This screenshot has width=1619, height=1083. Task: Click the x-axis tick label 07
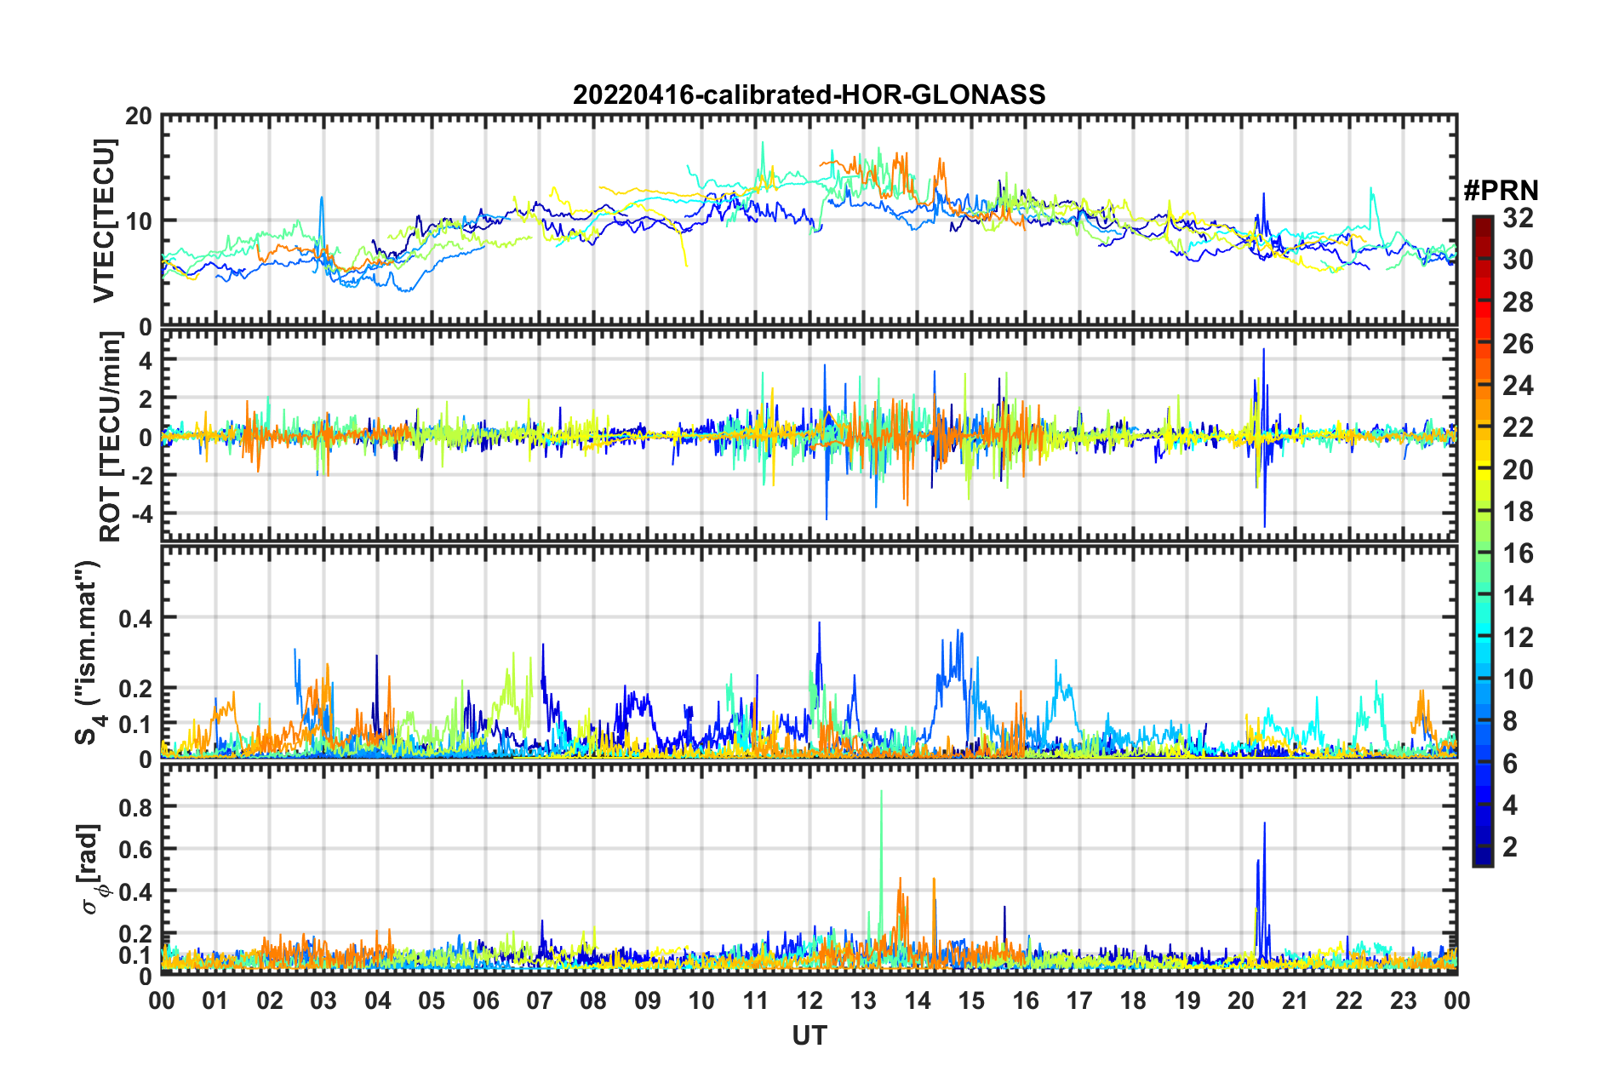540,1000
